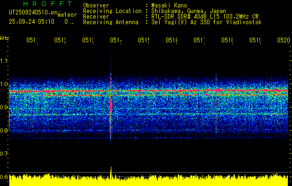Click the 1.0 kHz frequency tick

(x=4, y=84)
